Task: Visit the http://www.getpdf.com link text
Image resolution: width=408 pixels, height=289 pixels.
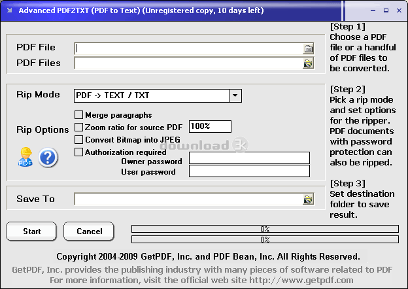Action: pyautogui.click(x=301, y=280)
